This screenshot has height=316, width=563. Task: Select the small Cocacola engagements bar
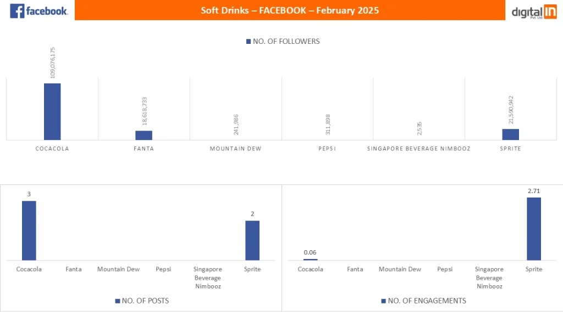[311, 259]
